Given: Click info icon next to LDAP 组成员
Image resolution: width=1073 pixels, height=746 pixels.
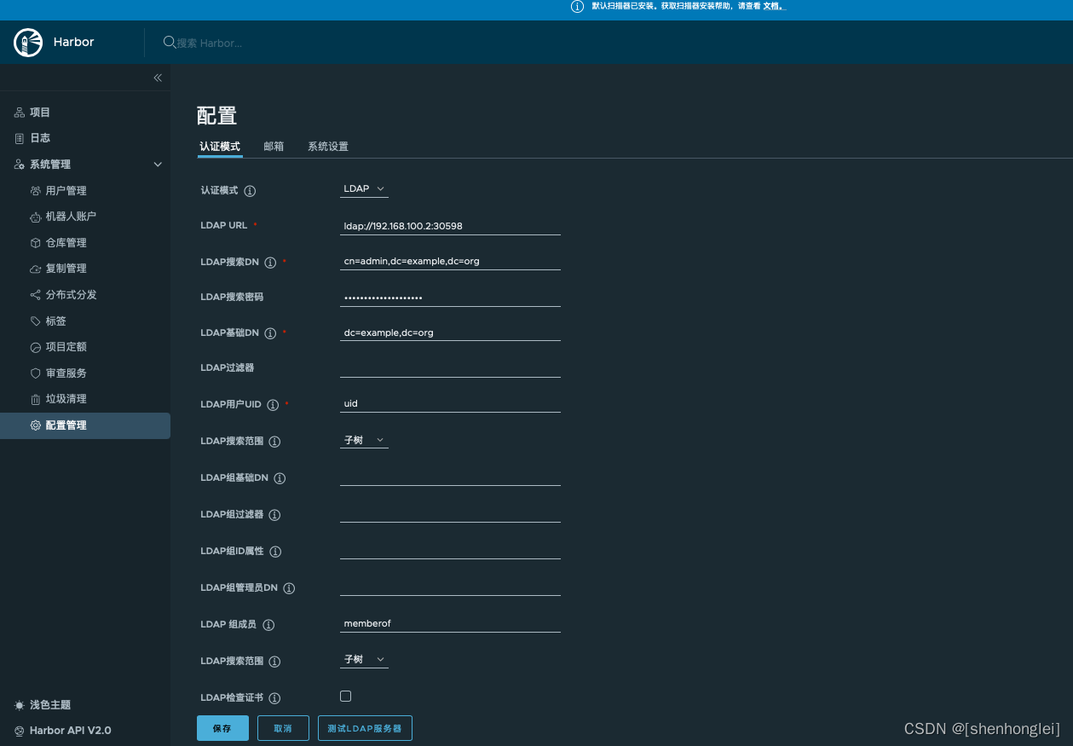Looking at the screenshot, I should point(268,625).
